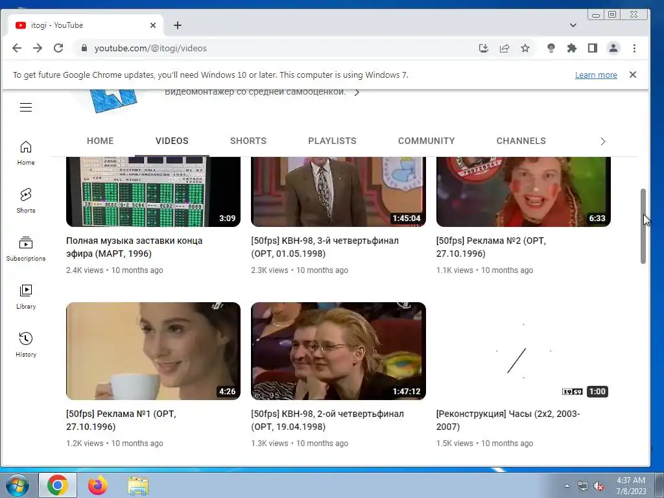Switch to the SHORTS channel tab
The height and width of the screenshot is (498, 664).
tap(248, 141)
